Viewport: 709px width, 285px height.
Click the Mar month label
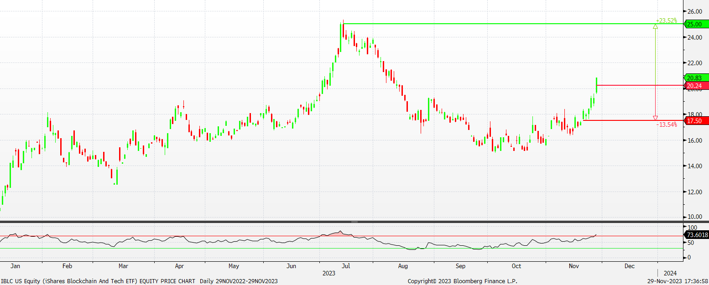pyautogui.click(x=123, y=266)
